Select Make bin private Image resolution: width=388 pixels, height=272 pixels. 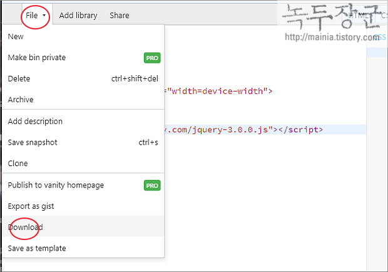click(83, 58)
